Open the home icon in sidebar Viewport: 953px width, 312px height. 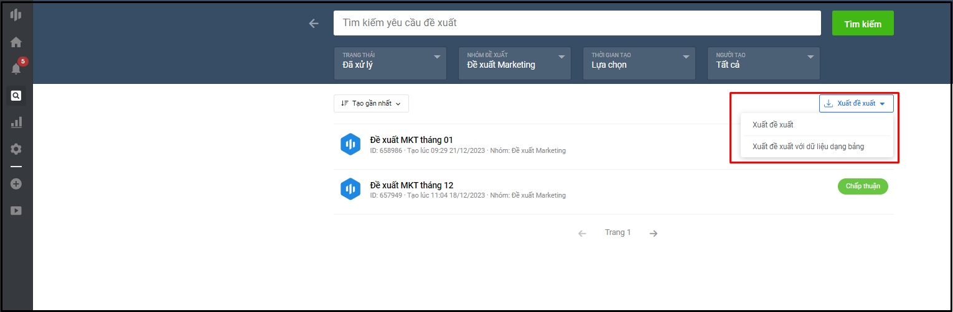(16, 42)
